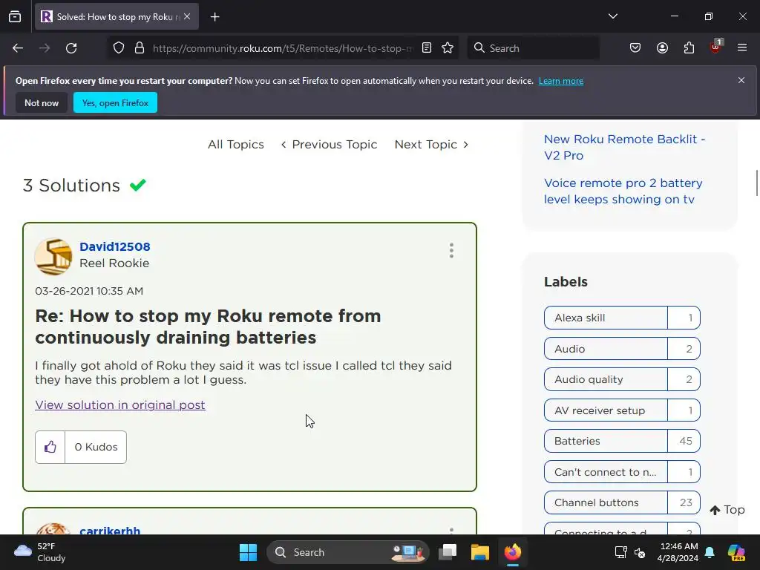The height and width of the screenshot is (570, 760).
Task: Select the Can't connect to n... label
Action: tap(622, 471)
